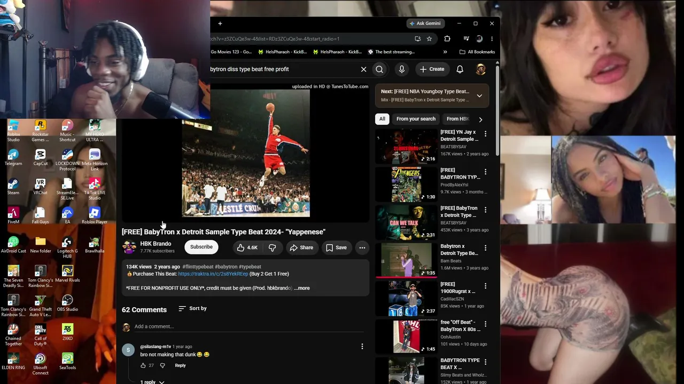Open options menu on silasiang's comment
The width and height of the screenshot is (684, 384).
pos(362,347)
